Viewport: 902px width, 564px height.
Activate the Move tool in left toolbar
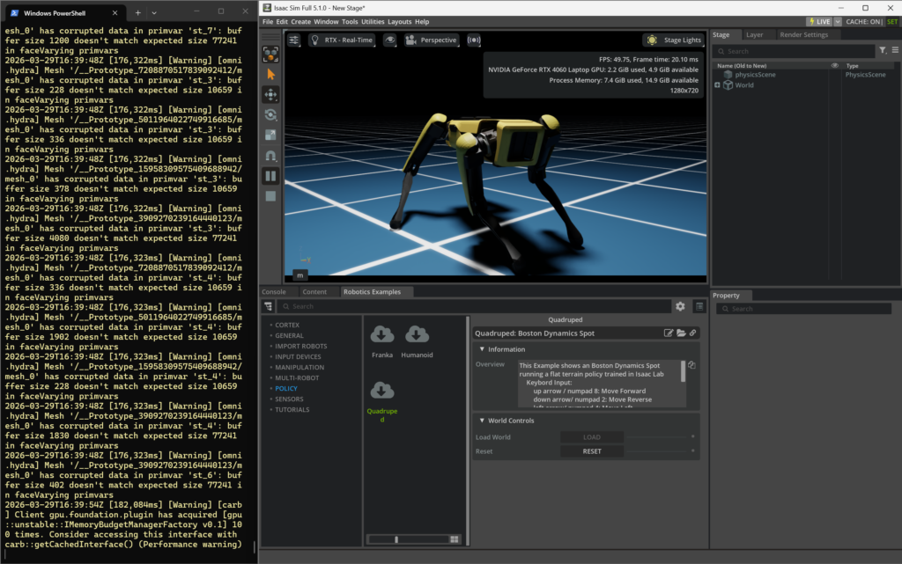coord(270,94)
